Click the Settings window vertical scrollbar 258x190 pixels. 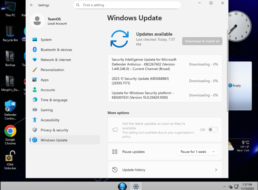227,71
